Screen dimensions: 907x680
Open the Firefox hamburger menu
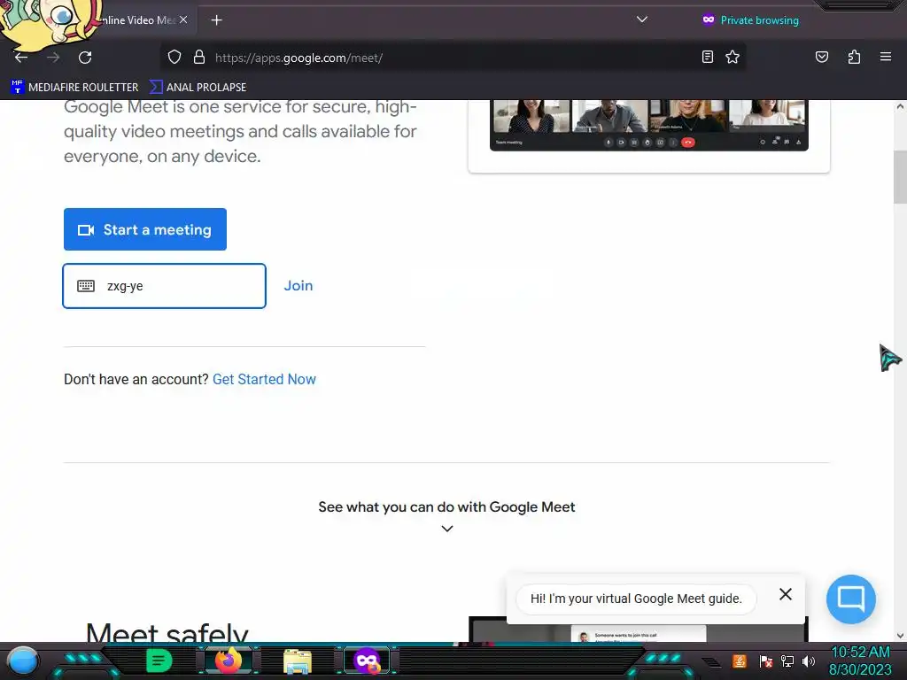tap(885, 57)
